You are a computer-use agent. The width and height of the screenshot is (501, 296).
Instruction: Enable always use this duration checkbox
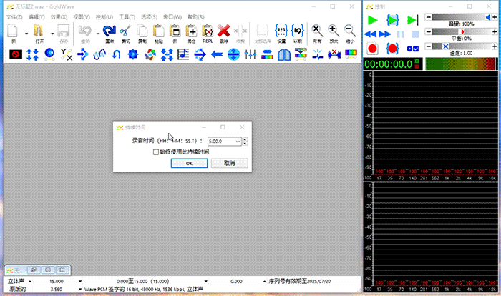tap(156, 152)
